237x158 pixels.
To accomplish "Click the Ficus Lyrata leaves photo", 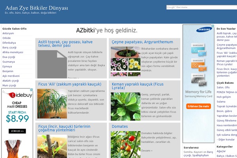I will coord(126,106).
